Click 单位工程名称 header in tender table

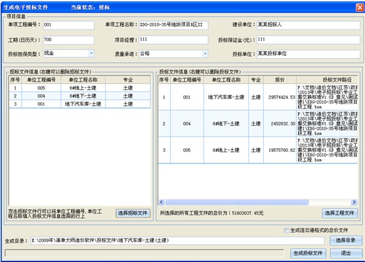tap(83, 80)
